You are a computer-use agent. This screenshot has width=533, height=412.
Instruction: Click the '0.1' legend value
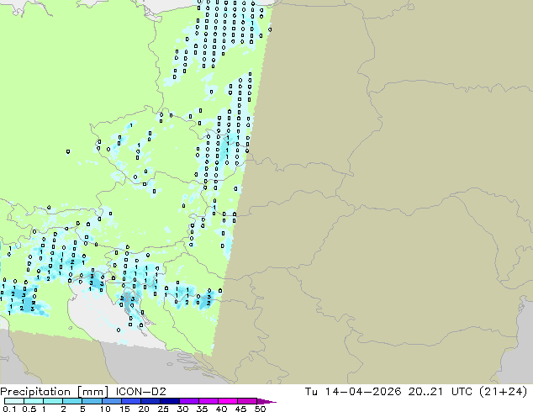click(9, 409)
